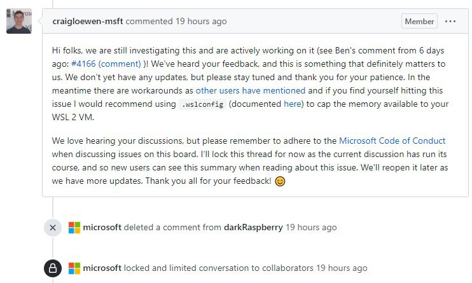Viewport: 472px width, 283px height.
Task: Click the .wslconfig inline code text
Action: tap(202, 104)
